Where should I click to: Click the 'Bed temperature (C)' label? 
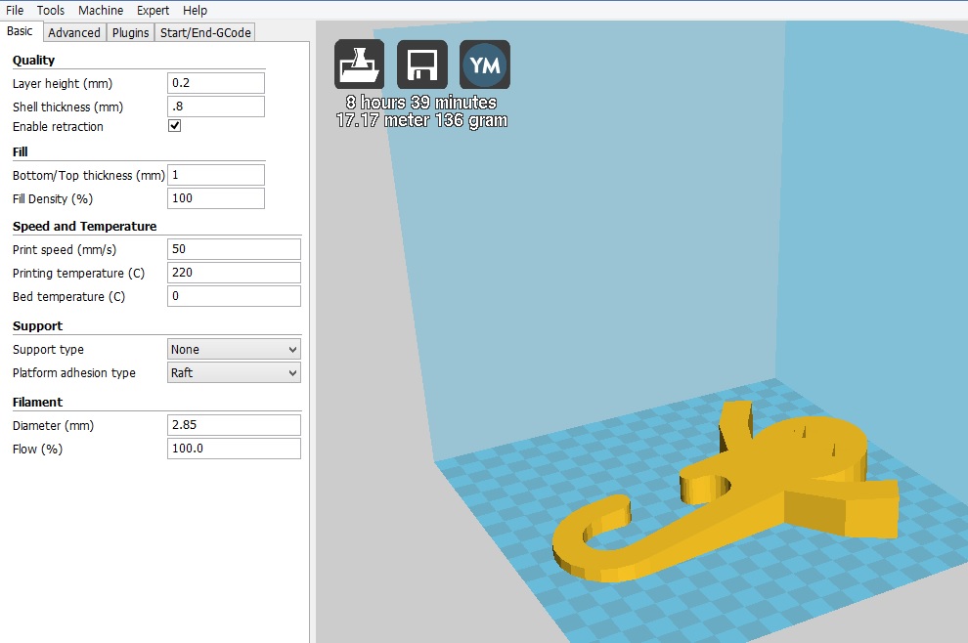[x=68, y=296]
